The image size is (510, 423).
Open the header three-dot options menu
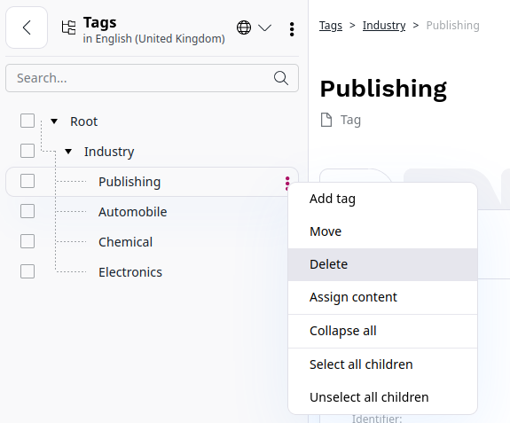click(x=292, y=29)
